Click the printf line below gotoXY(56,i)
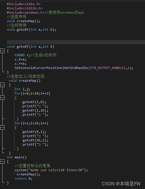Screen dimensions: 145x189 pos(35,144)
